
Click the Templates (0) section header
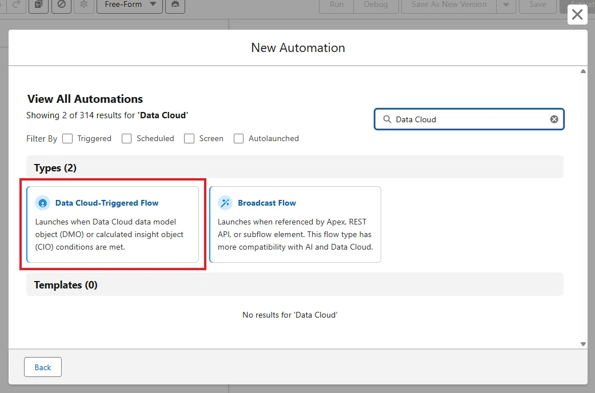click(295, 284)
